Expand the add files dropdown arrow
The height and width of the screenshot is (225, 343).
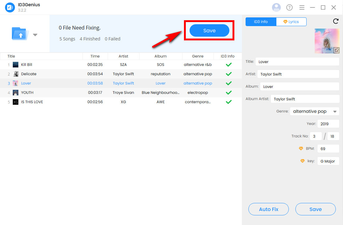(x=35, y=35)
